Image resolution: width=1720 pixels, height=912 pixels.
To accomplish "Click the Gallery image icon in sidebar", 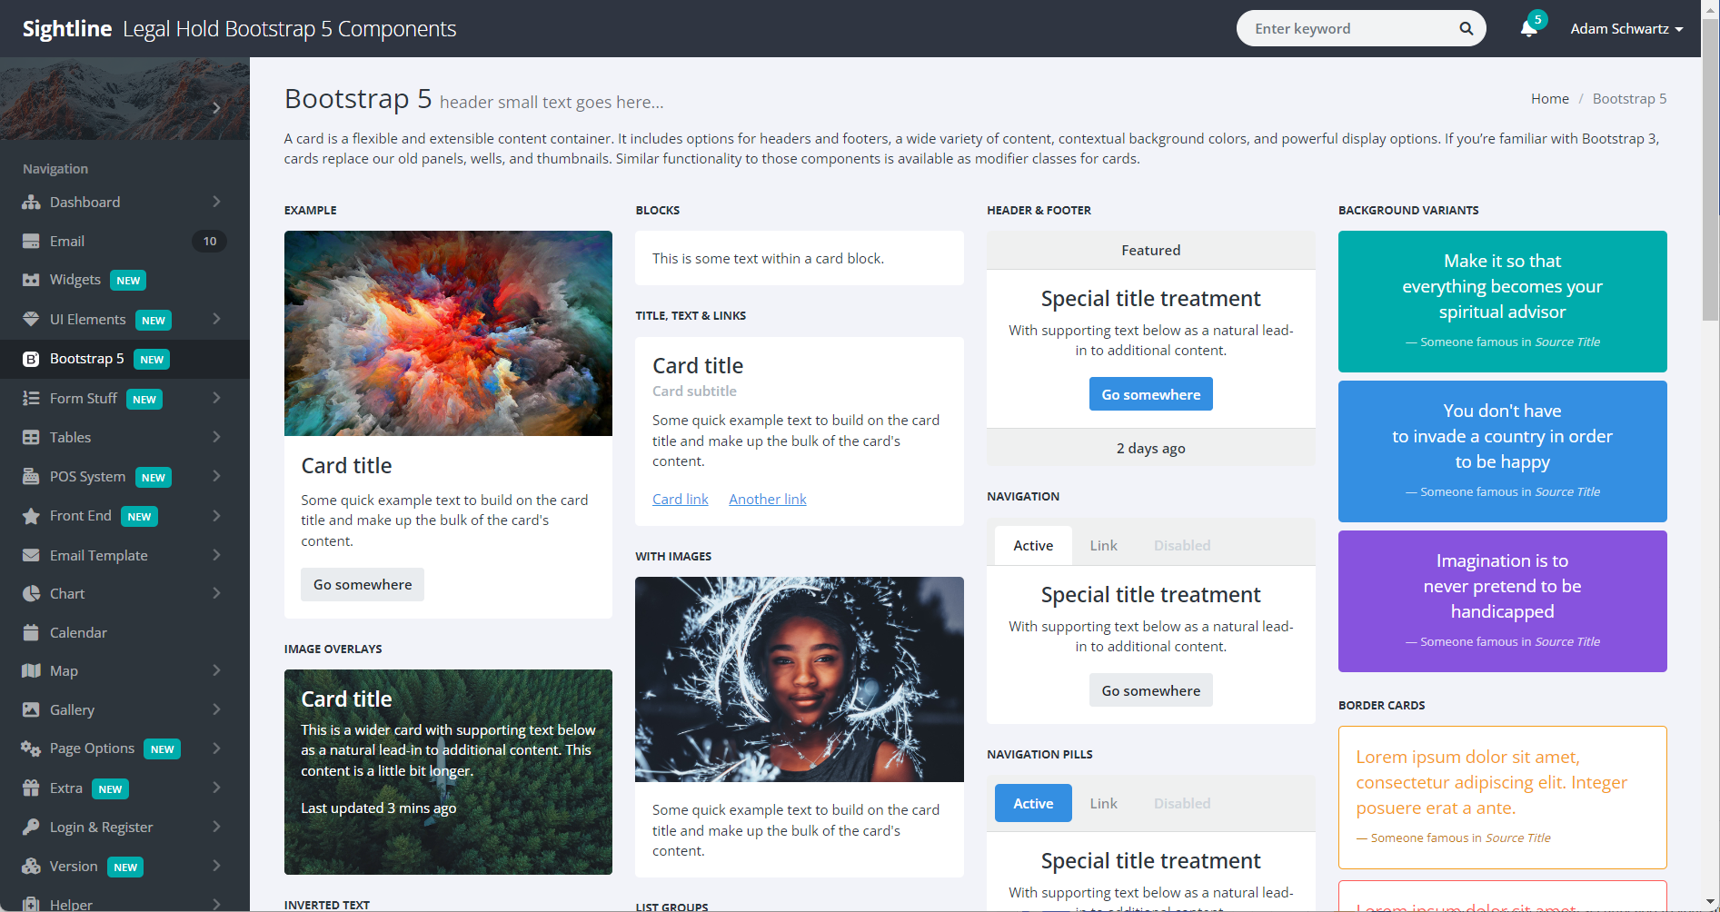I will (31, 710).
